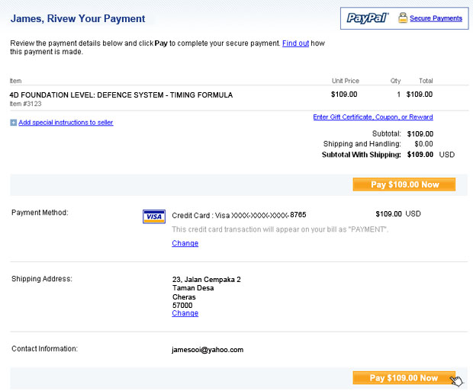473x391 pixels.
Task: Click the Cheras address line
Action: (x=184, y=297)
